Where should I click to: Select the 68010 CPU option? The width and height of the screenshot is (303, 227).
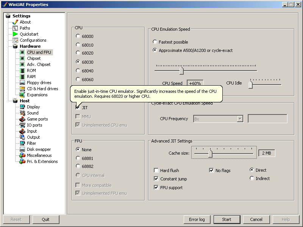[78, 45]
